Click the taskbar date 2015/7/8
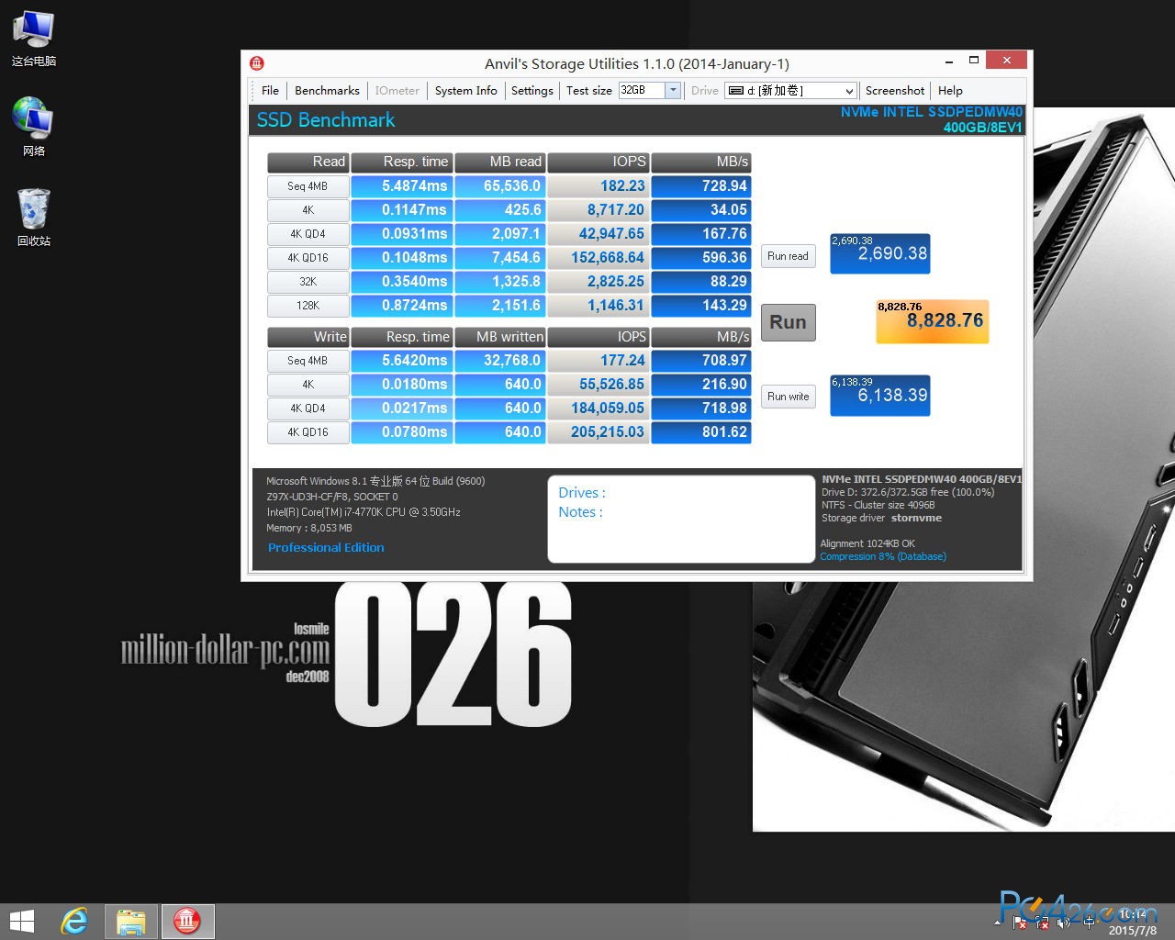The image size is (1175, 940). click(x=1133, y=930)
